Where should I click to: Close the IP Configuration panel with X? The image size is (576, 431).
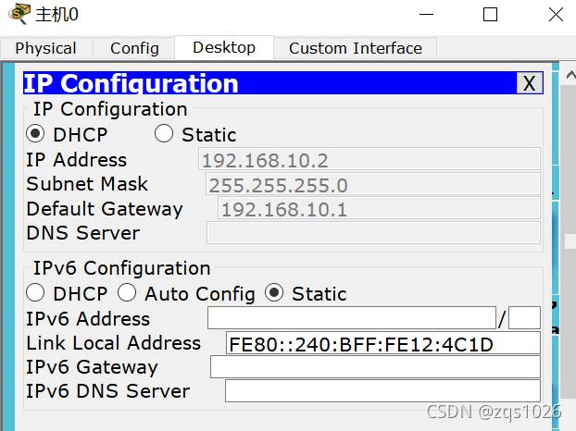point(529,83)
